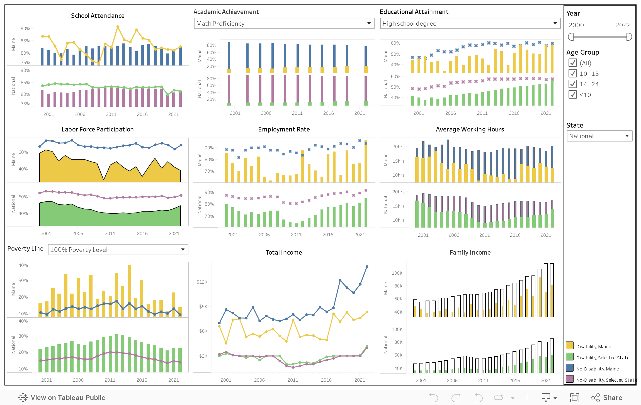Click the Year range slider track

point(600,37)
